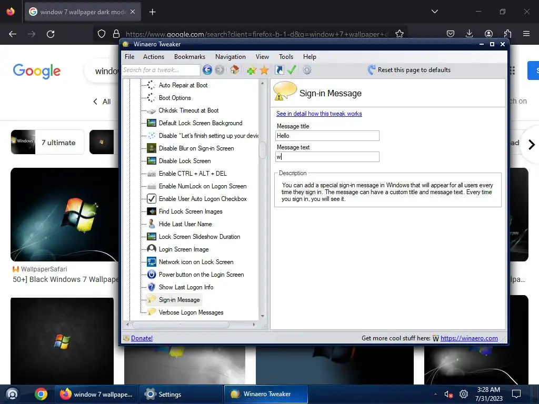List all tabs dropdown in Firefox

point(435,12)
